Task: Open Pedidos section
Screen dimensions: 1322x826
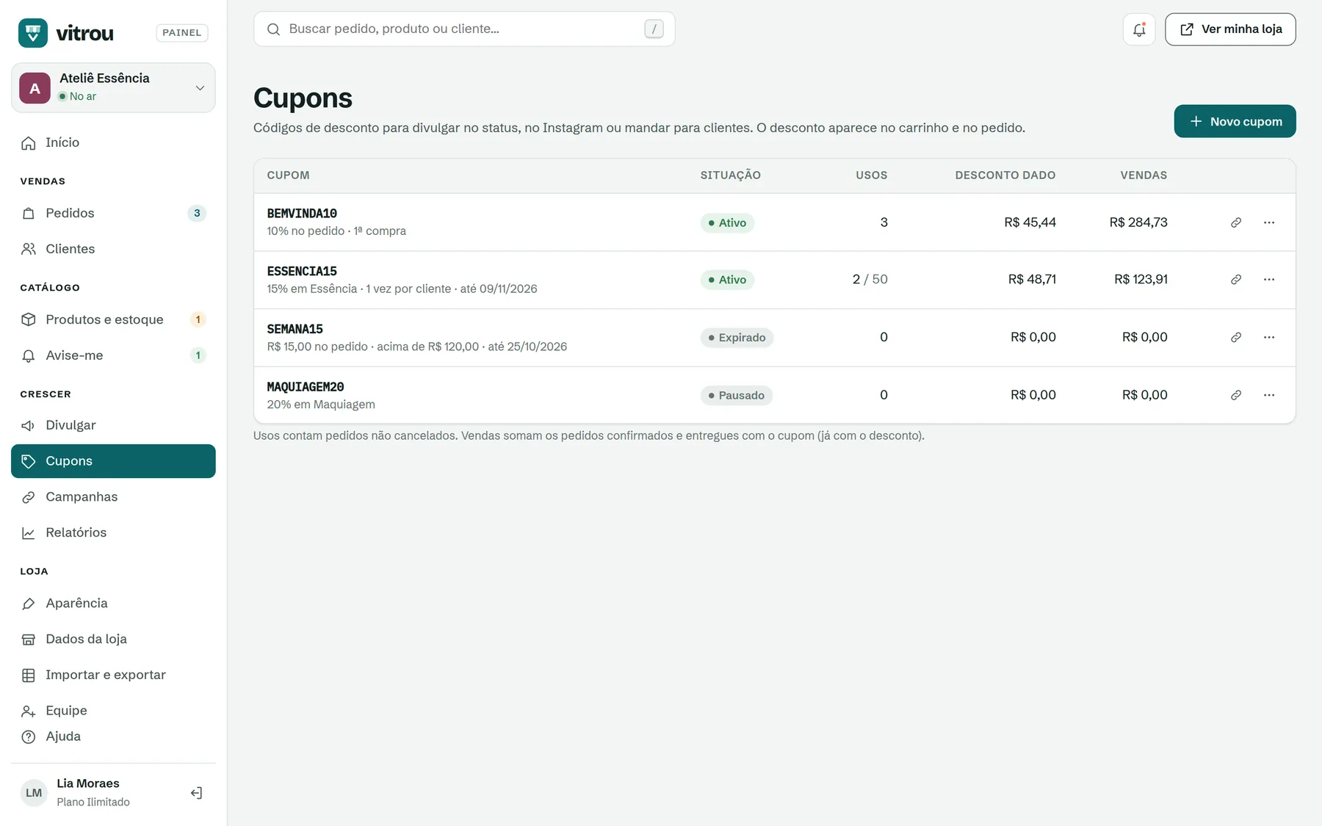Action: click(x=113, y=213)
